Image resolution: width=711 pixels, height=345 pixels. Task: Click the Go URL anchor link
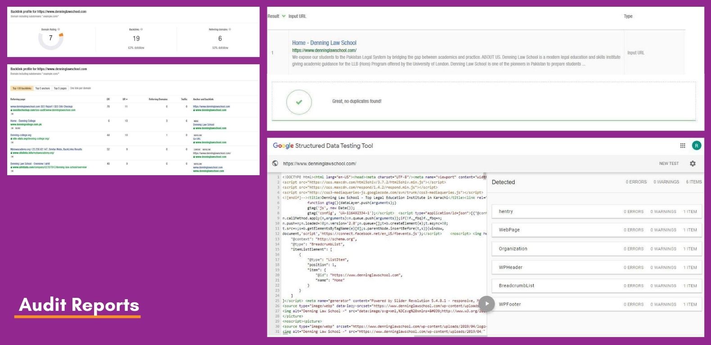click(197, 139)
